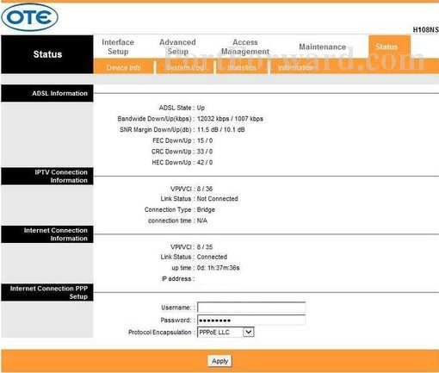Select the ADSL State value Up
Screen dimensions: 439x373
pos(201,108)
